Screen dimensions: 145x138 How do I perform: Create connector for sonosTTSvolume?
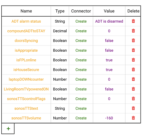pos(81,118)
